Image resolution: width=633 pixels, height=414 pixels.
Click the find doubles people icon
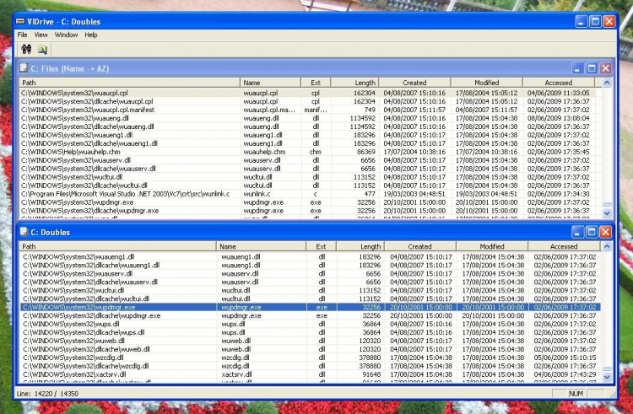[x=27, y=49]
